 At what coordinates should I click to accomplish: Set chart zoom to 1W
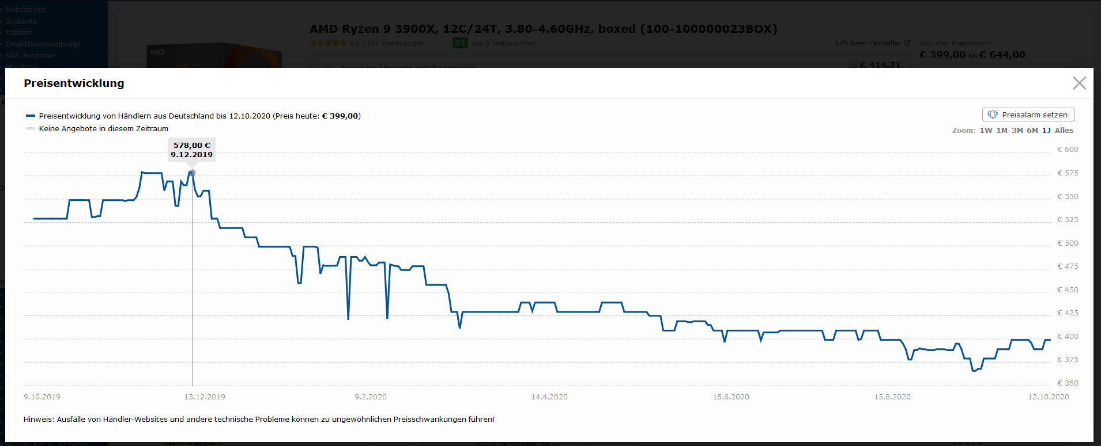point(986,131)
